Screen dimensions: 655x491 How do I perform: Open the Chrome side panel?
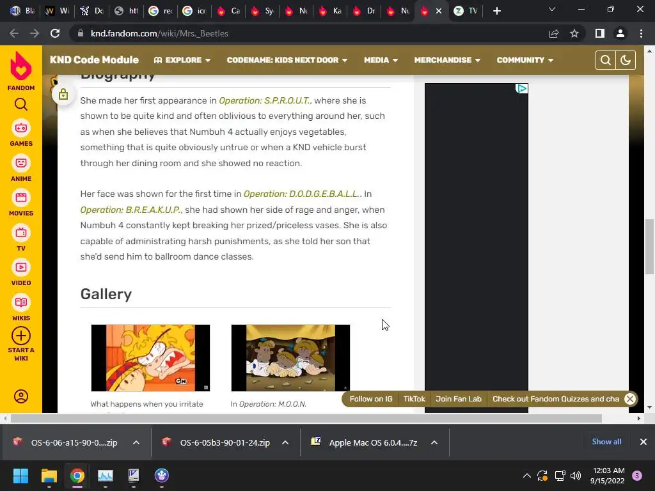[600, 33]
